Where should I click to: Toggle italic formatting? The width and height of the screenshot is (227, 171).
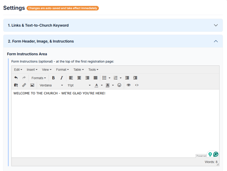[62, 78]
